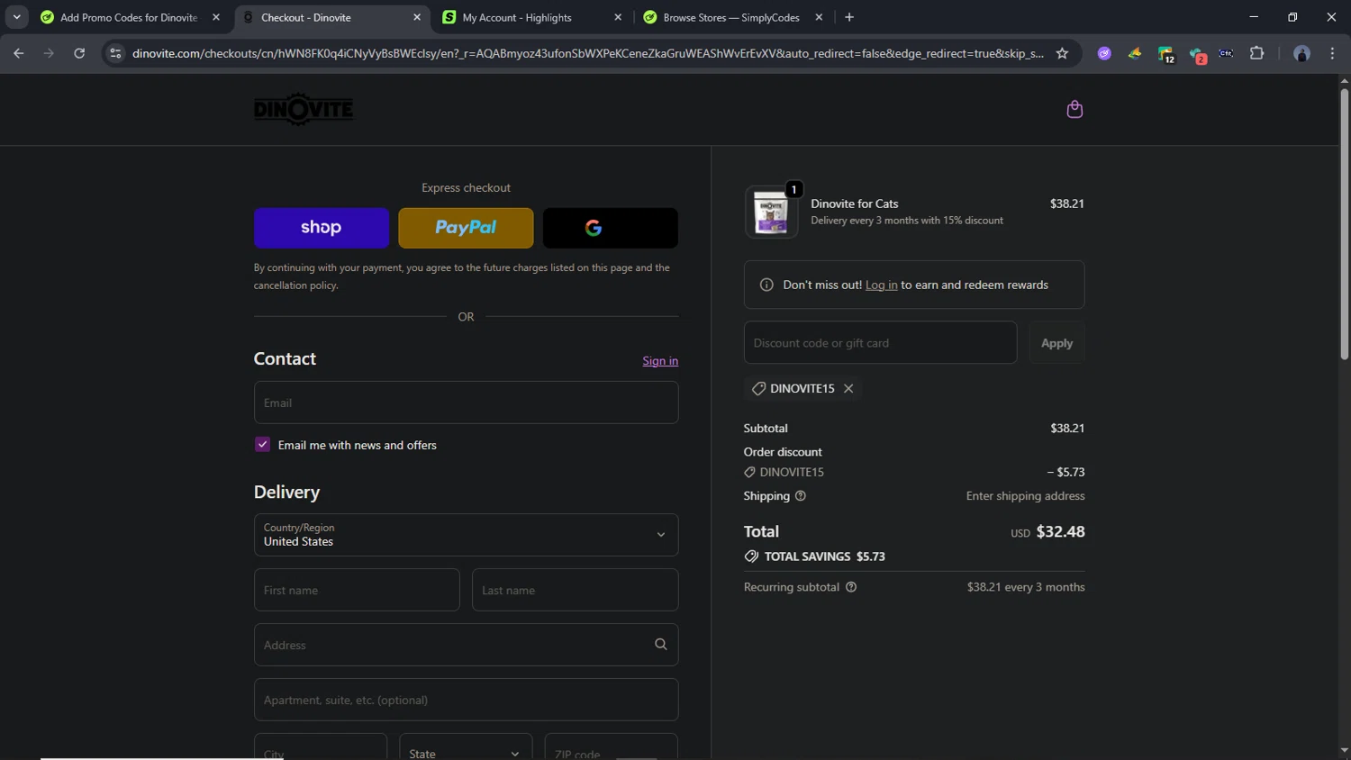Click the purple extension icon in toolbar

(1104, 53)
